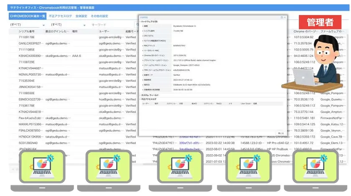Select the その他の設定 tab

point(99,16)
